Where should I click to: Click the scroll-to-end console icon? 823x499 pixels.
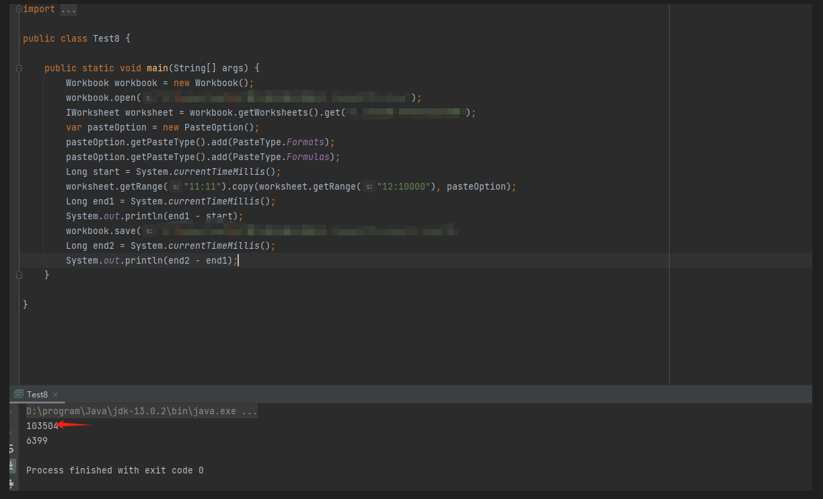coord(11,465)
